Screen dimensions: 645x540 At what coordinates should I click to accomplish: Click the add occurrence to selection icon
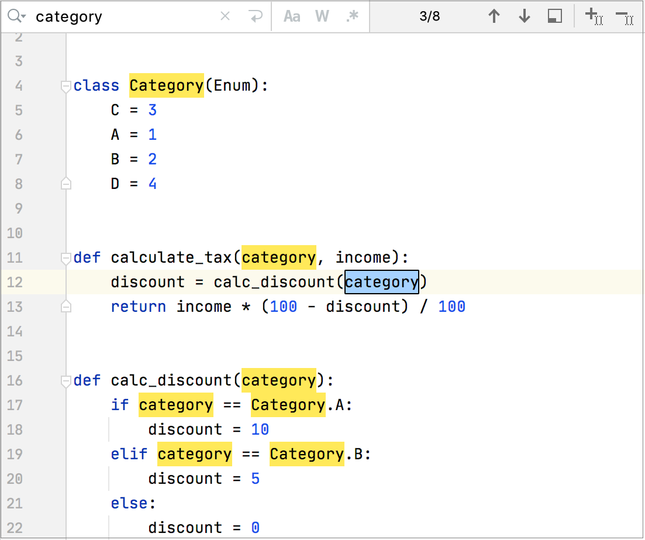[x=594, y=16]
